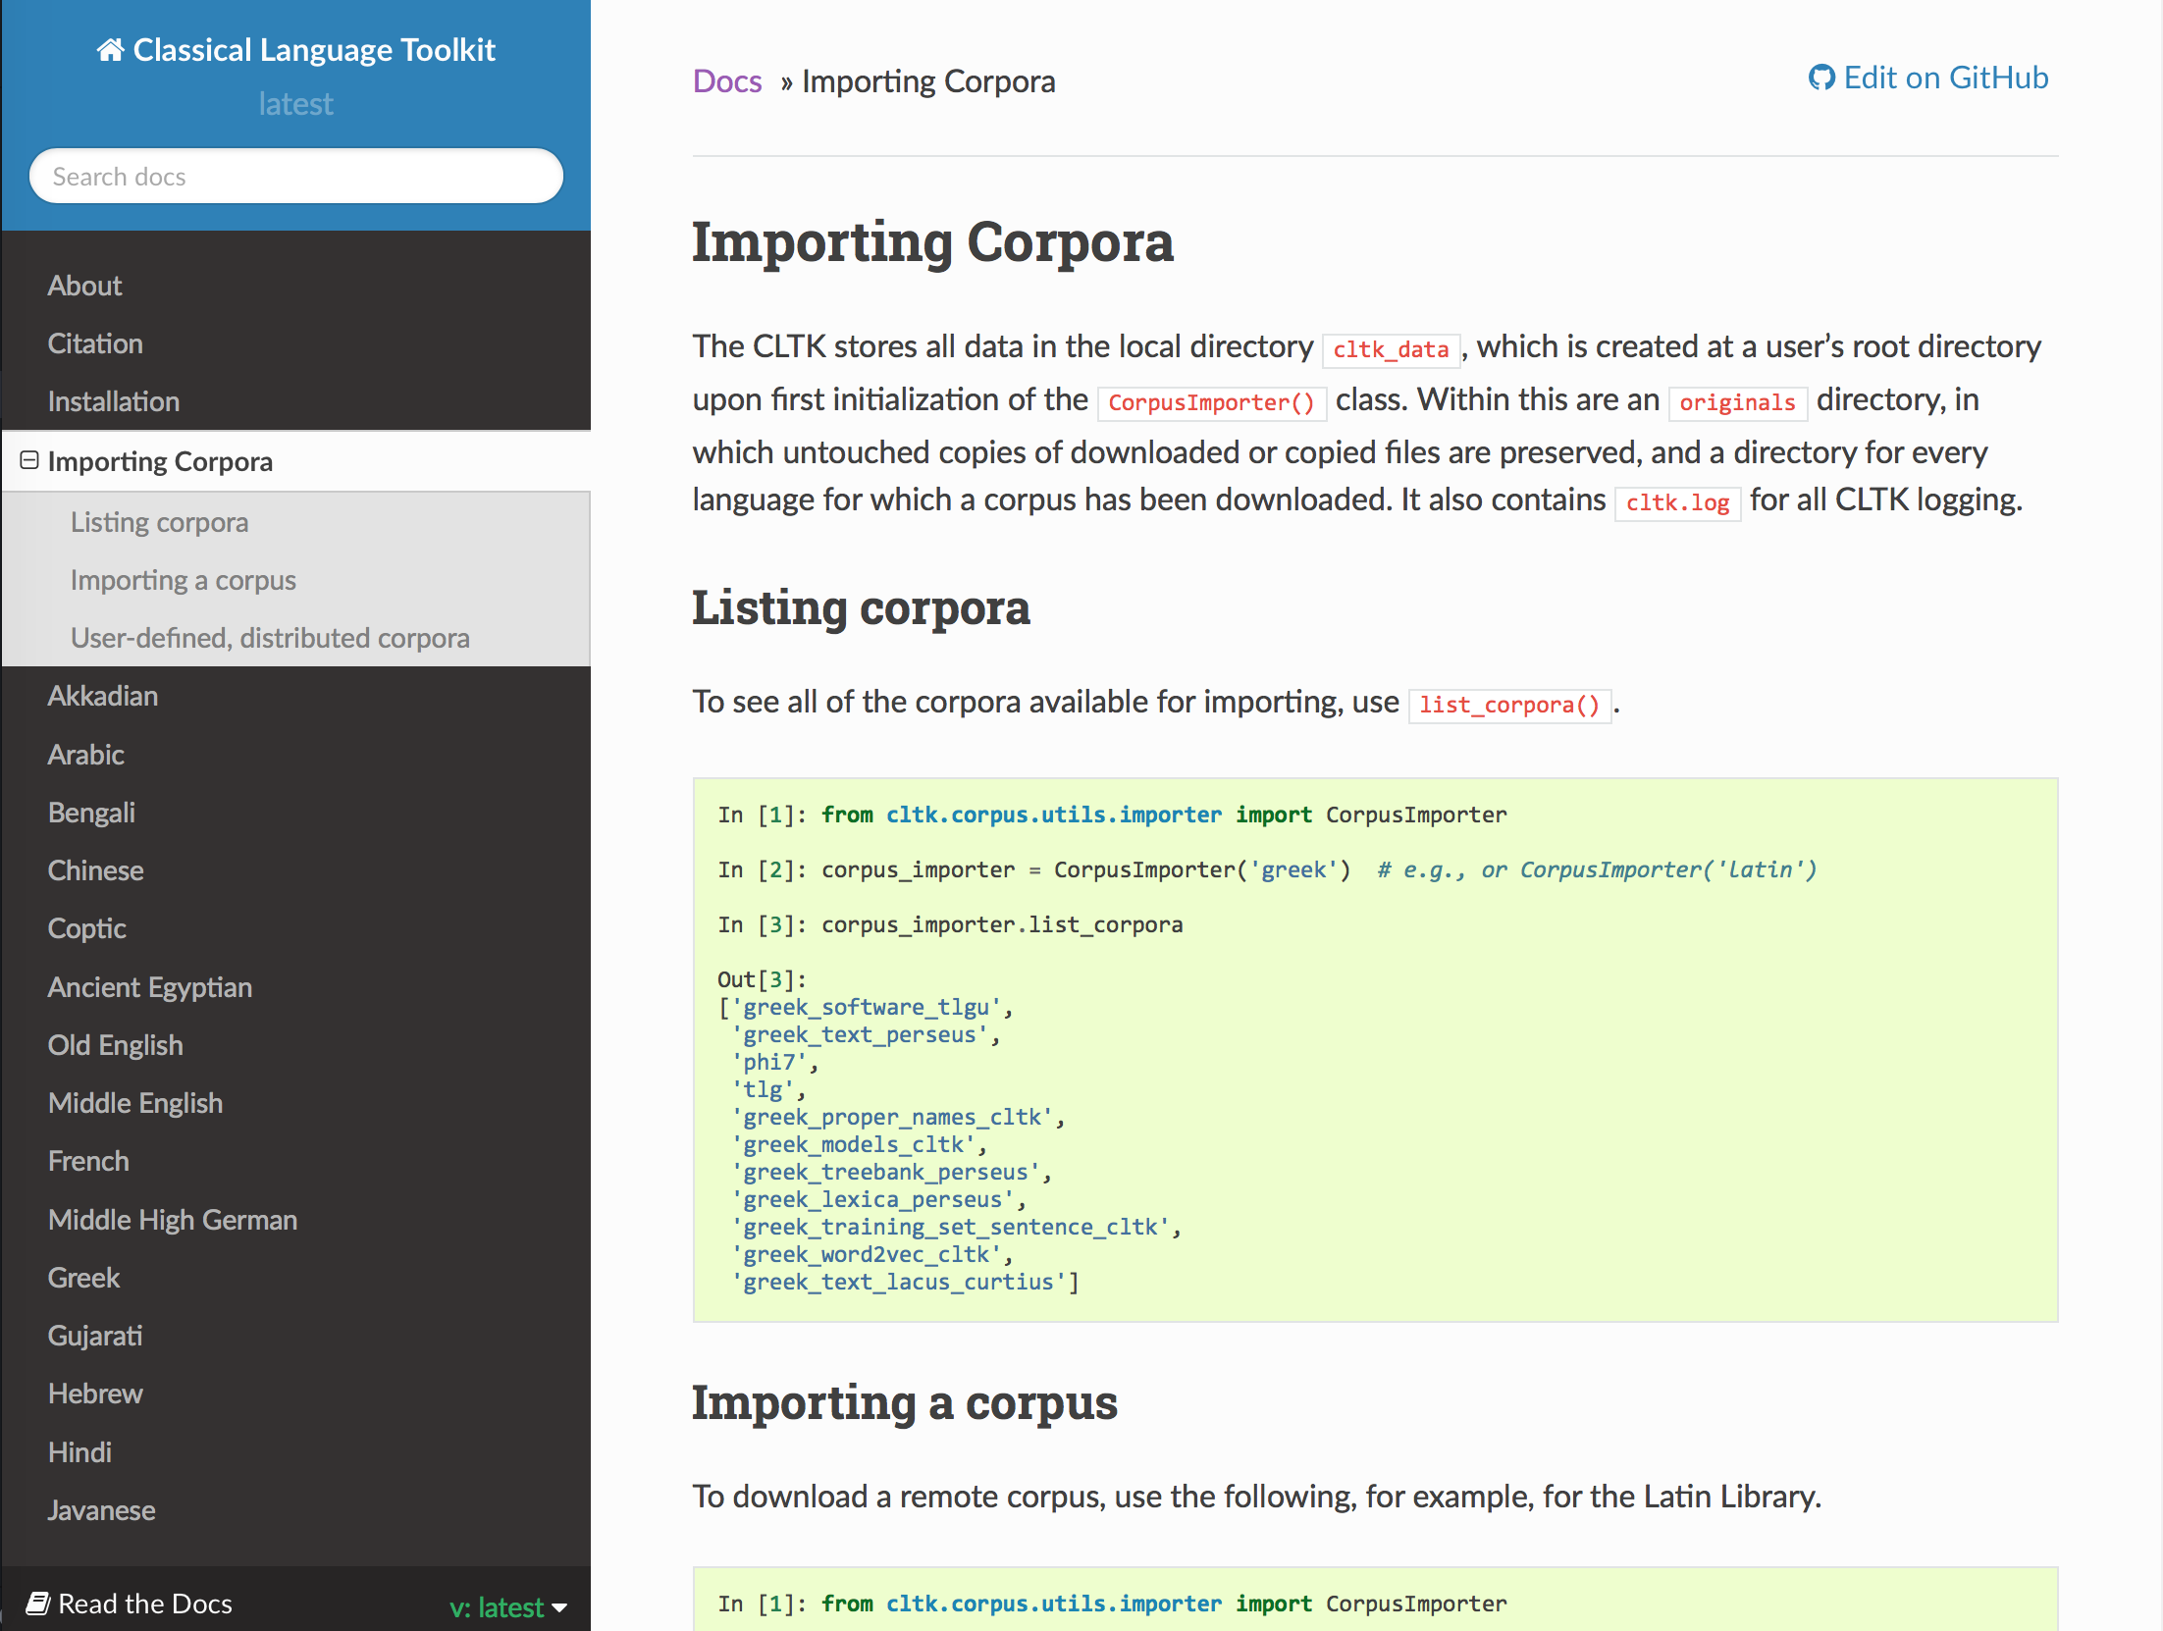Viewport: 2163px width, 1631px height.
Task: Open the Middle High German page
Action: tap(173, 1220)
